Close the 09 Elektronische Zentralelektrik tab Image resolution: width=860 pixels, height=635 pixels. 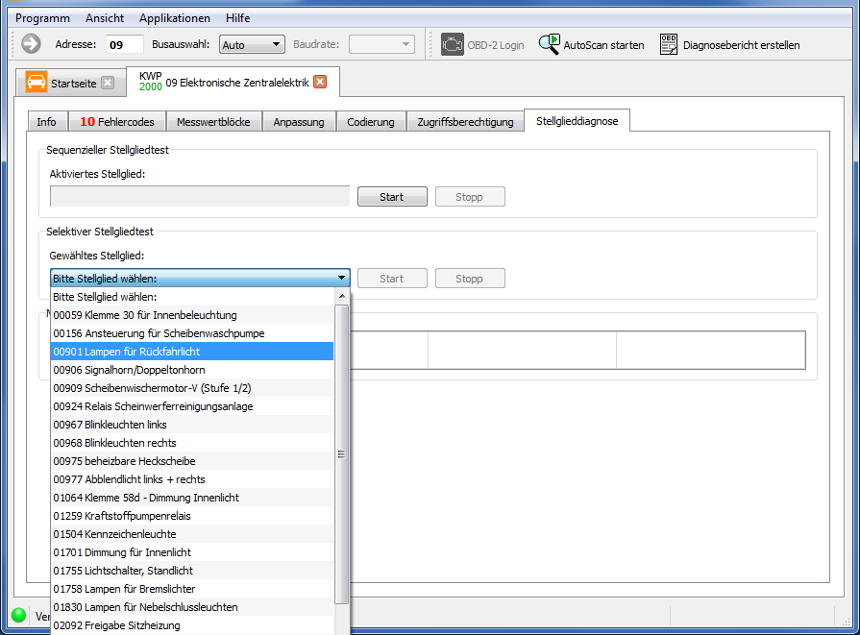click(320, 82)
